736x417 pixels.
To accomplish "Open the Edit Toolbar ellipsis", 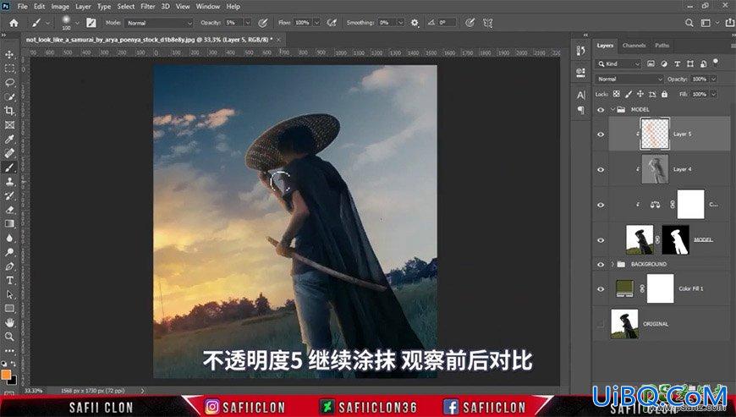I will 9,350.
